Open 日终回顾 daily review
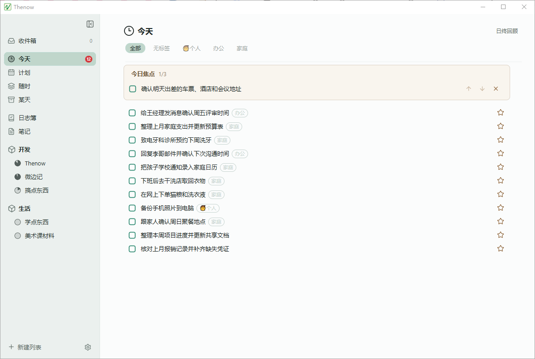Image resolution: width=535 pixels, height=359 pixels. (506, 31)
